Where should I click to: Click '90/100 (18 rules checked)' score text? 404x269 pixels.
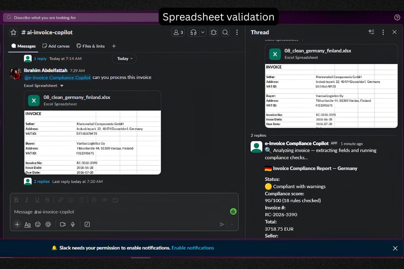coord(293,200)
